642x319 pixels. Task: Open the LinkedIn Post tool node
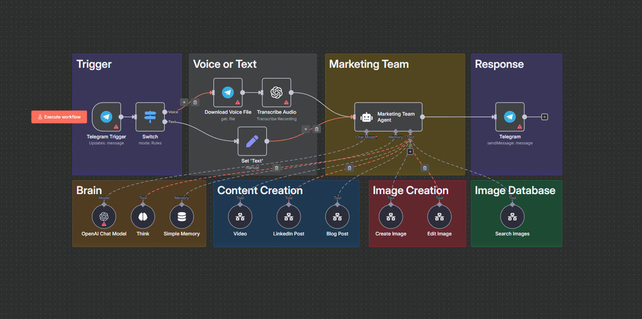pyautogui.click(x=288, y=217)
